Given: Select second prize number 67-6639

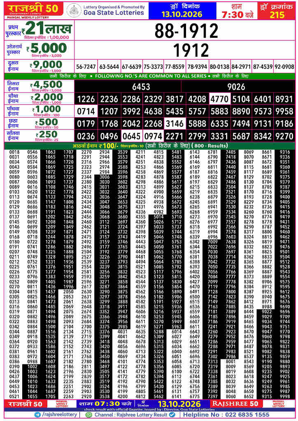Looking at the screenshot, I should (131, 67).
